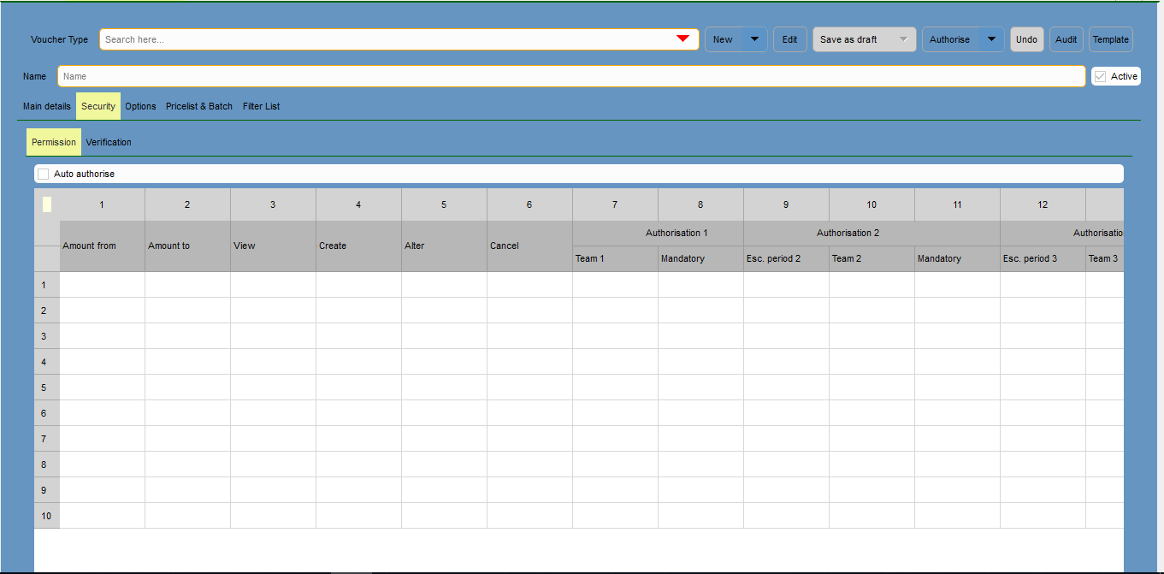Open the Save as draft dropdown arrow

click(903, 39)
